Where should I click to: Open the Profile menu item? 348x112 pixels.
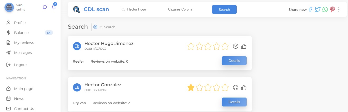tap(20, 23)
